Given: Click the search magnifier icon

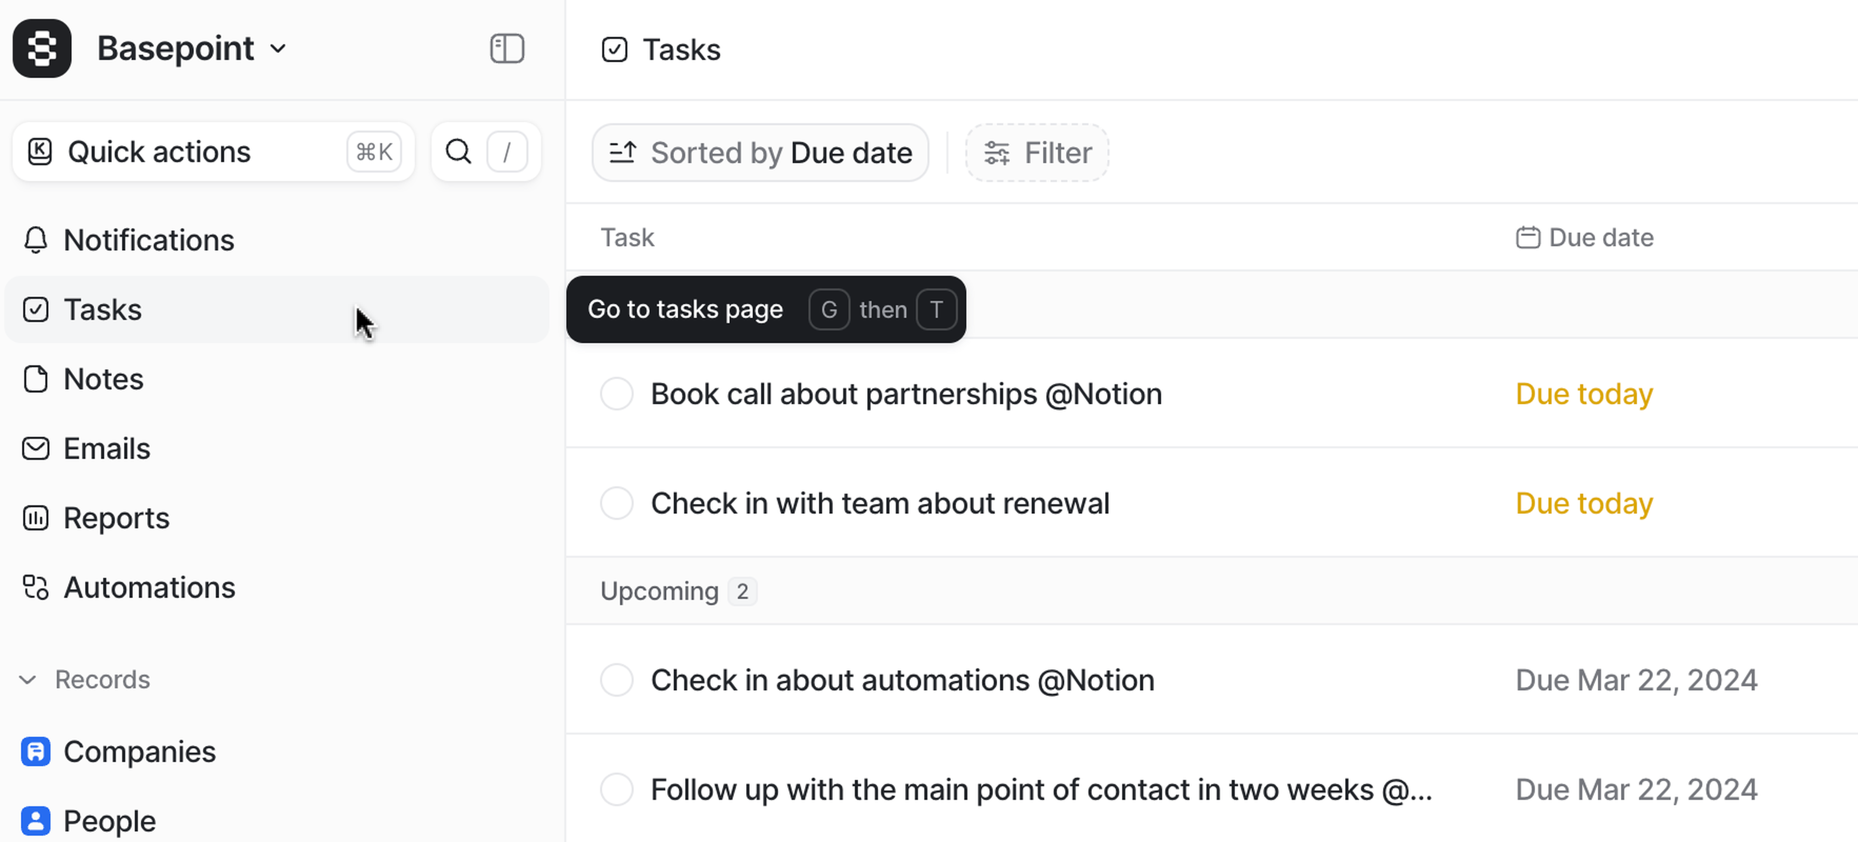Looking at the screenshot, I should pyautogui.click(x=459, y=151).
